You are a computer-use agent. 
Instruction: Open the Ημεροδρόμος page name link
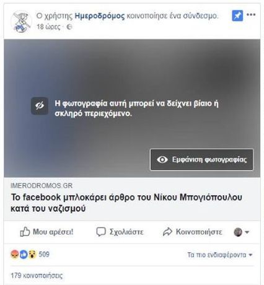pos(100,15)
